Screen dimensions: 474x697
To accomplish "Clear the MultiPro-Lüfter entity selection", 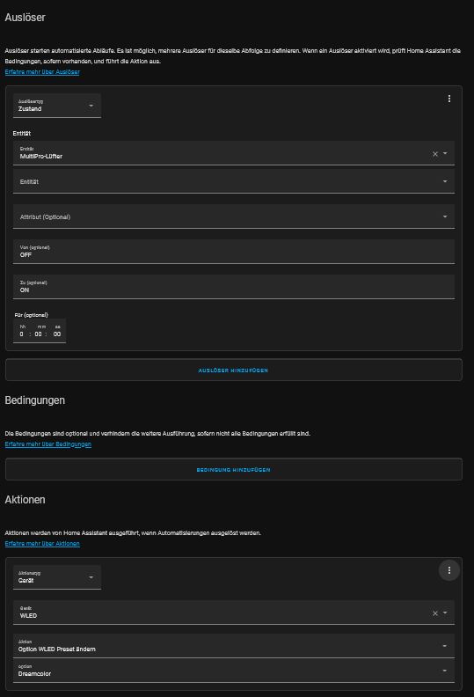I will (x=435, y=154).
